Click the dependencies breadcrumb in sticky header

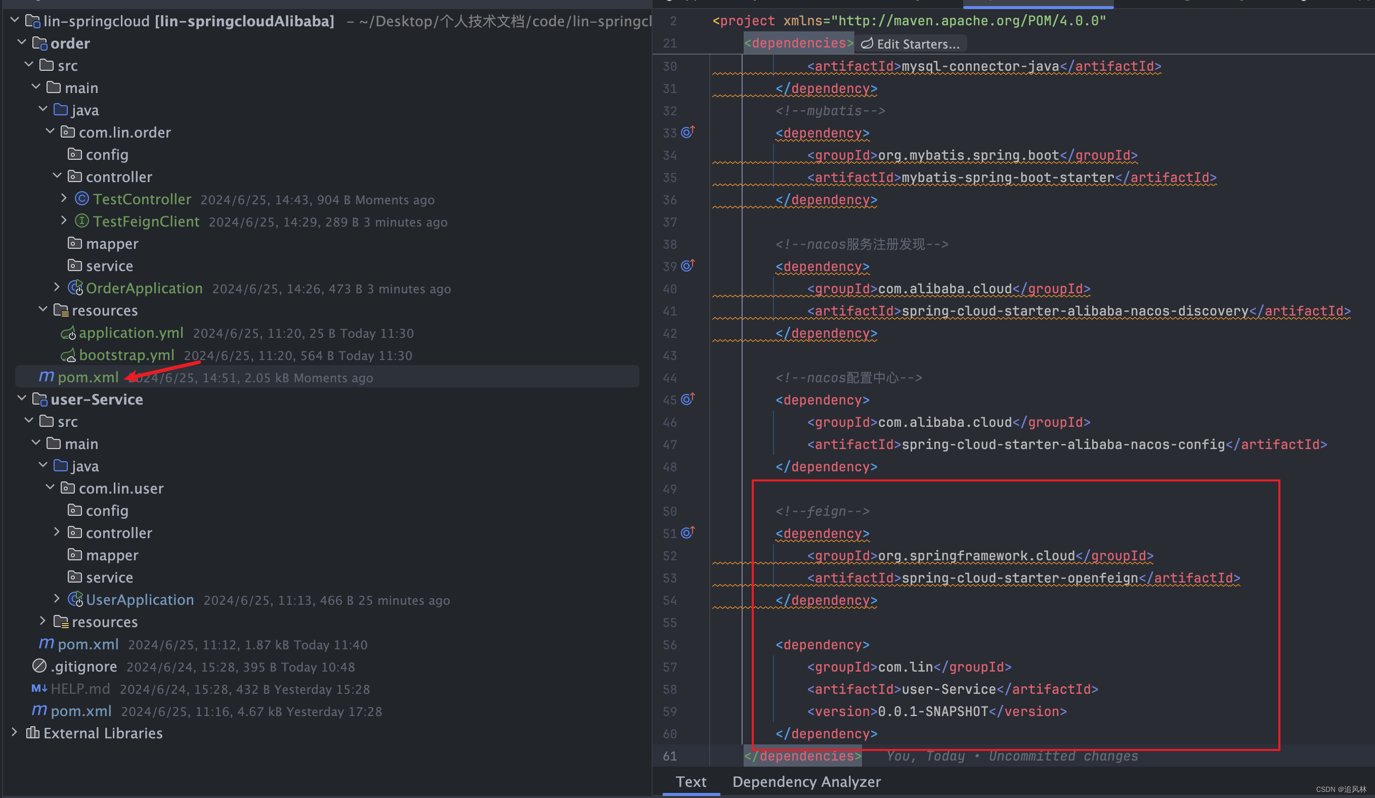point(798,43)
